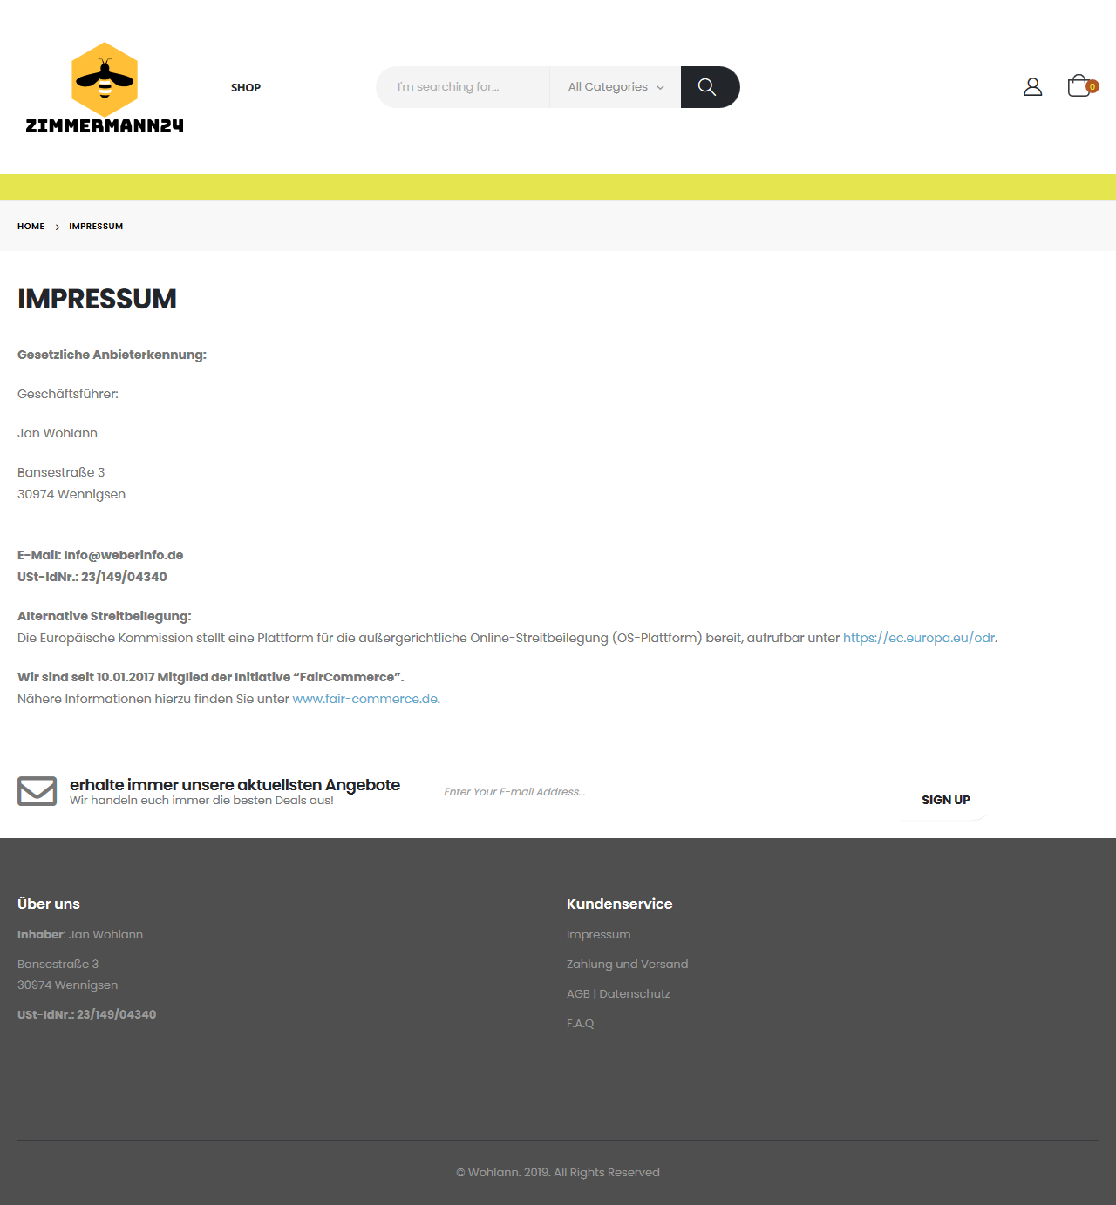Click the IMPRESSUM breadcrumb

(96, 227)
